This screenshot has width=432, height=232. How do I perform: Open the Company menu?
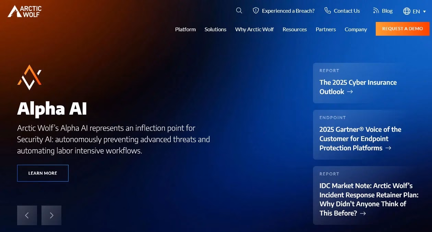click(x=356, y=29)
